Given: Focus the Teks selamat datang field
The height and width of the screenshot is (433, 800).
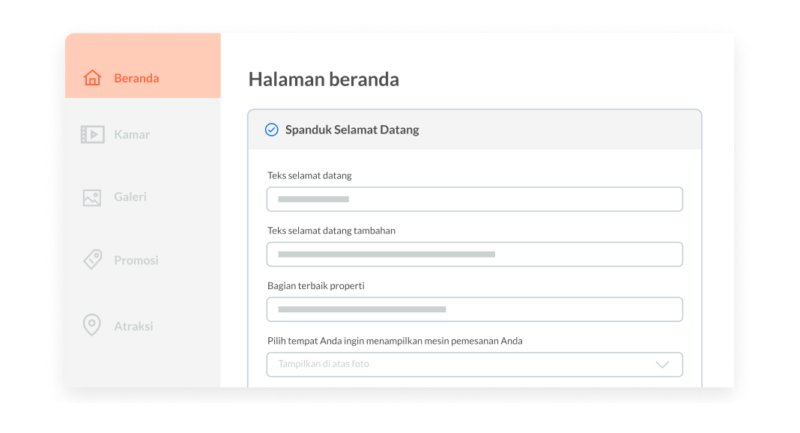Looking at the screenshot, I should tap(474, 199).
